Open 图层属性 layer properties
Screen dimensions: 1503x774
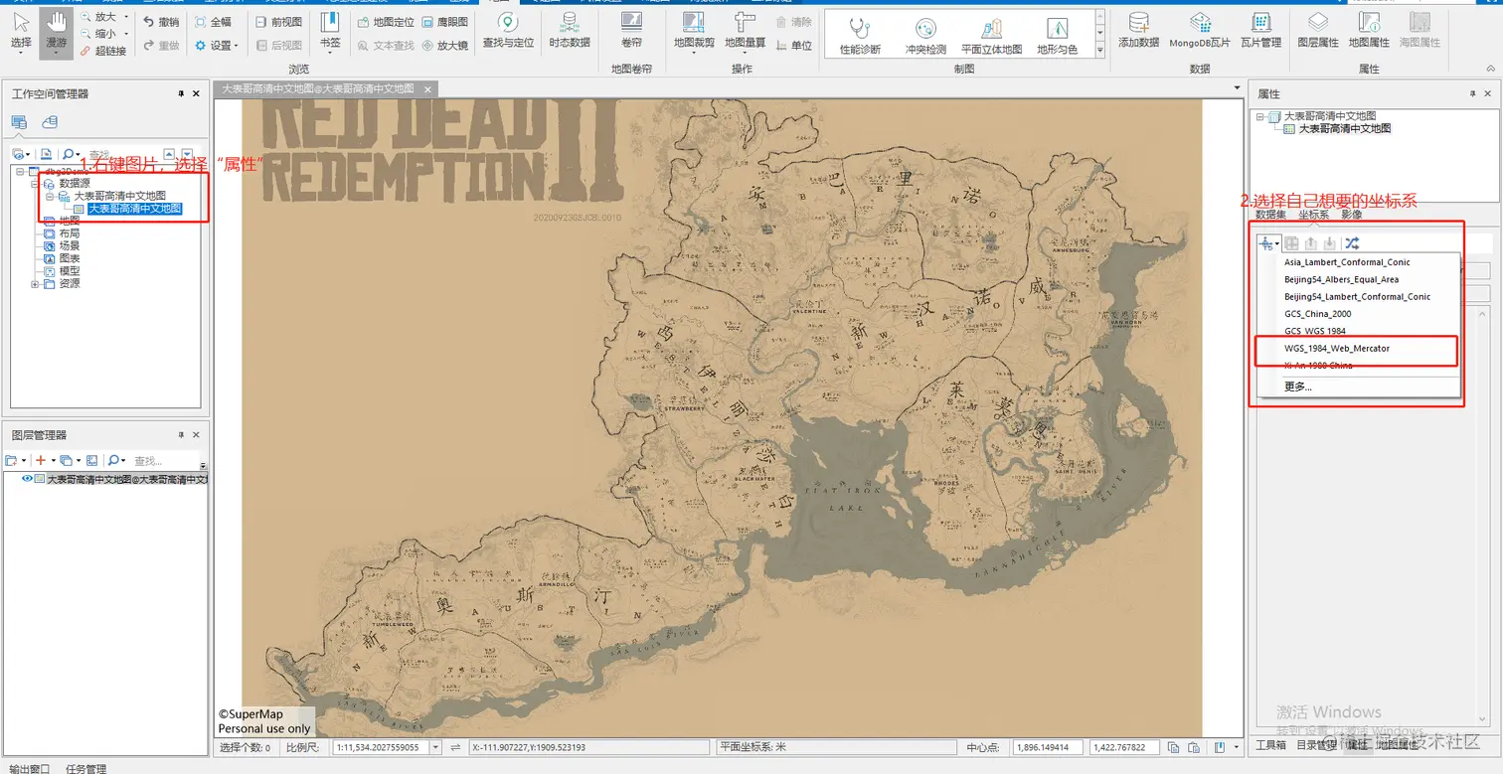pyautogui.click(x=1318, y=31)
